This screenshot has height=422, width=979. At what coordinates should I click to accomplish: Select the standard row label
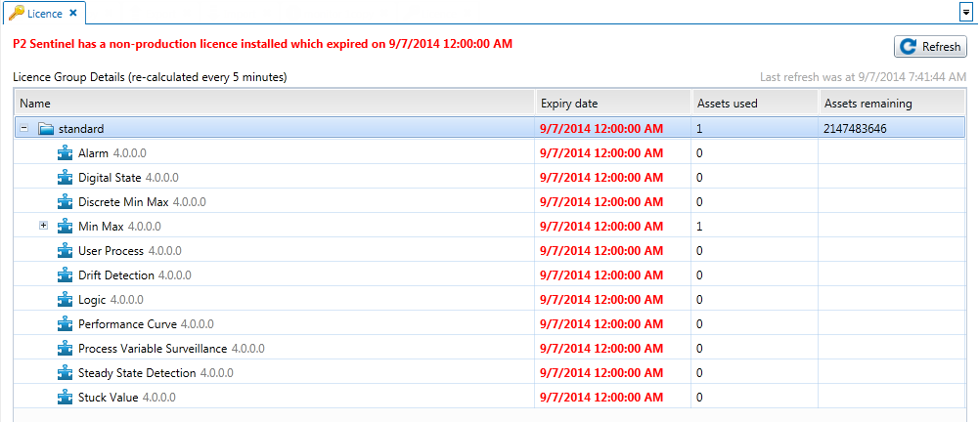(x=81, y=129)
